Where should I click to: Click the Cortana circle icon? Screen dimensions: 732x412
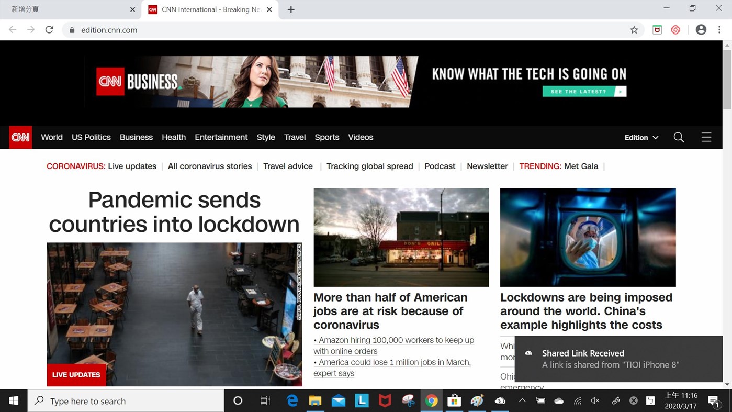click(238, 401)
